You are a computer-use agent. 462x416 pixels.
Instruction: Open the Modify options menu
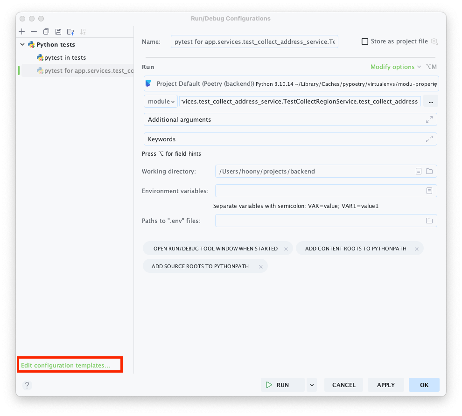[392, 67]
